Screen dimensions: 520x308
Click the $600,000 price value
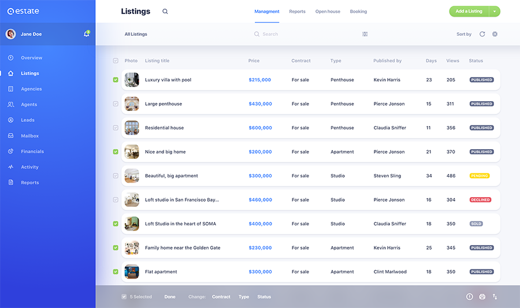[x=261, y=128]
